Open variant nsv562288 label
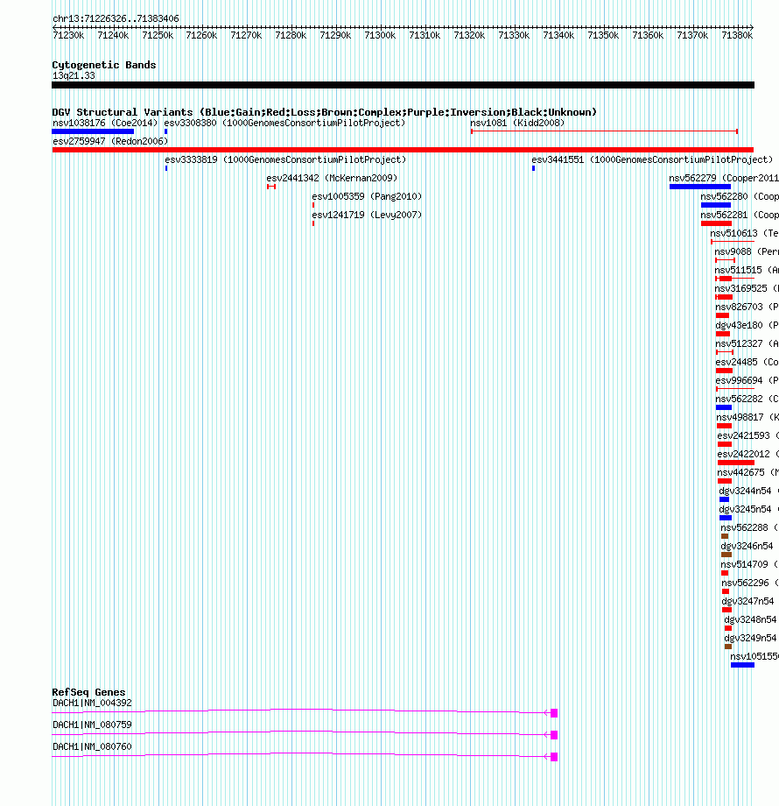 750,528
